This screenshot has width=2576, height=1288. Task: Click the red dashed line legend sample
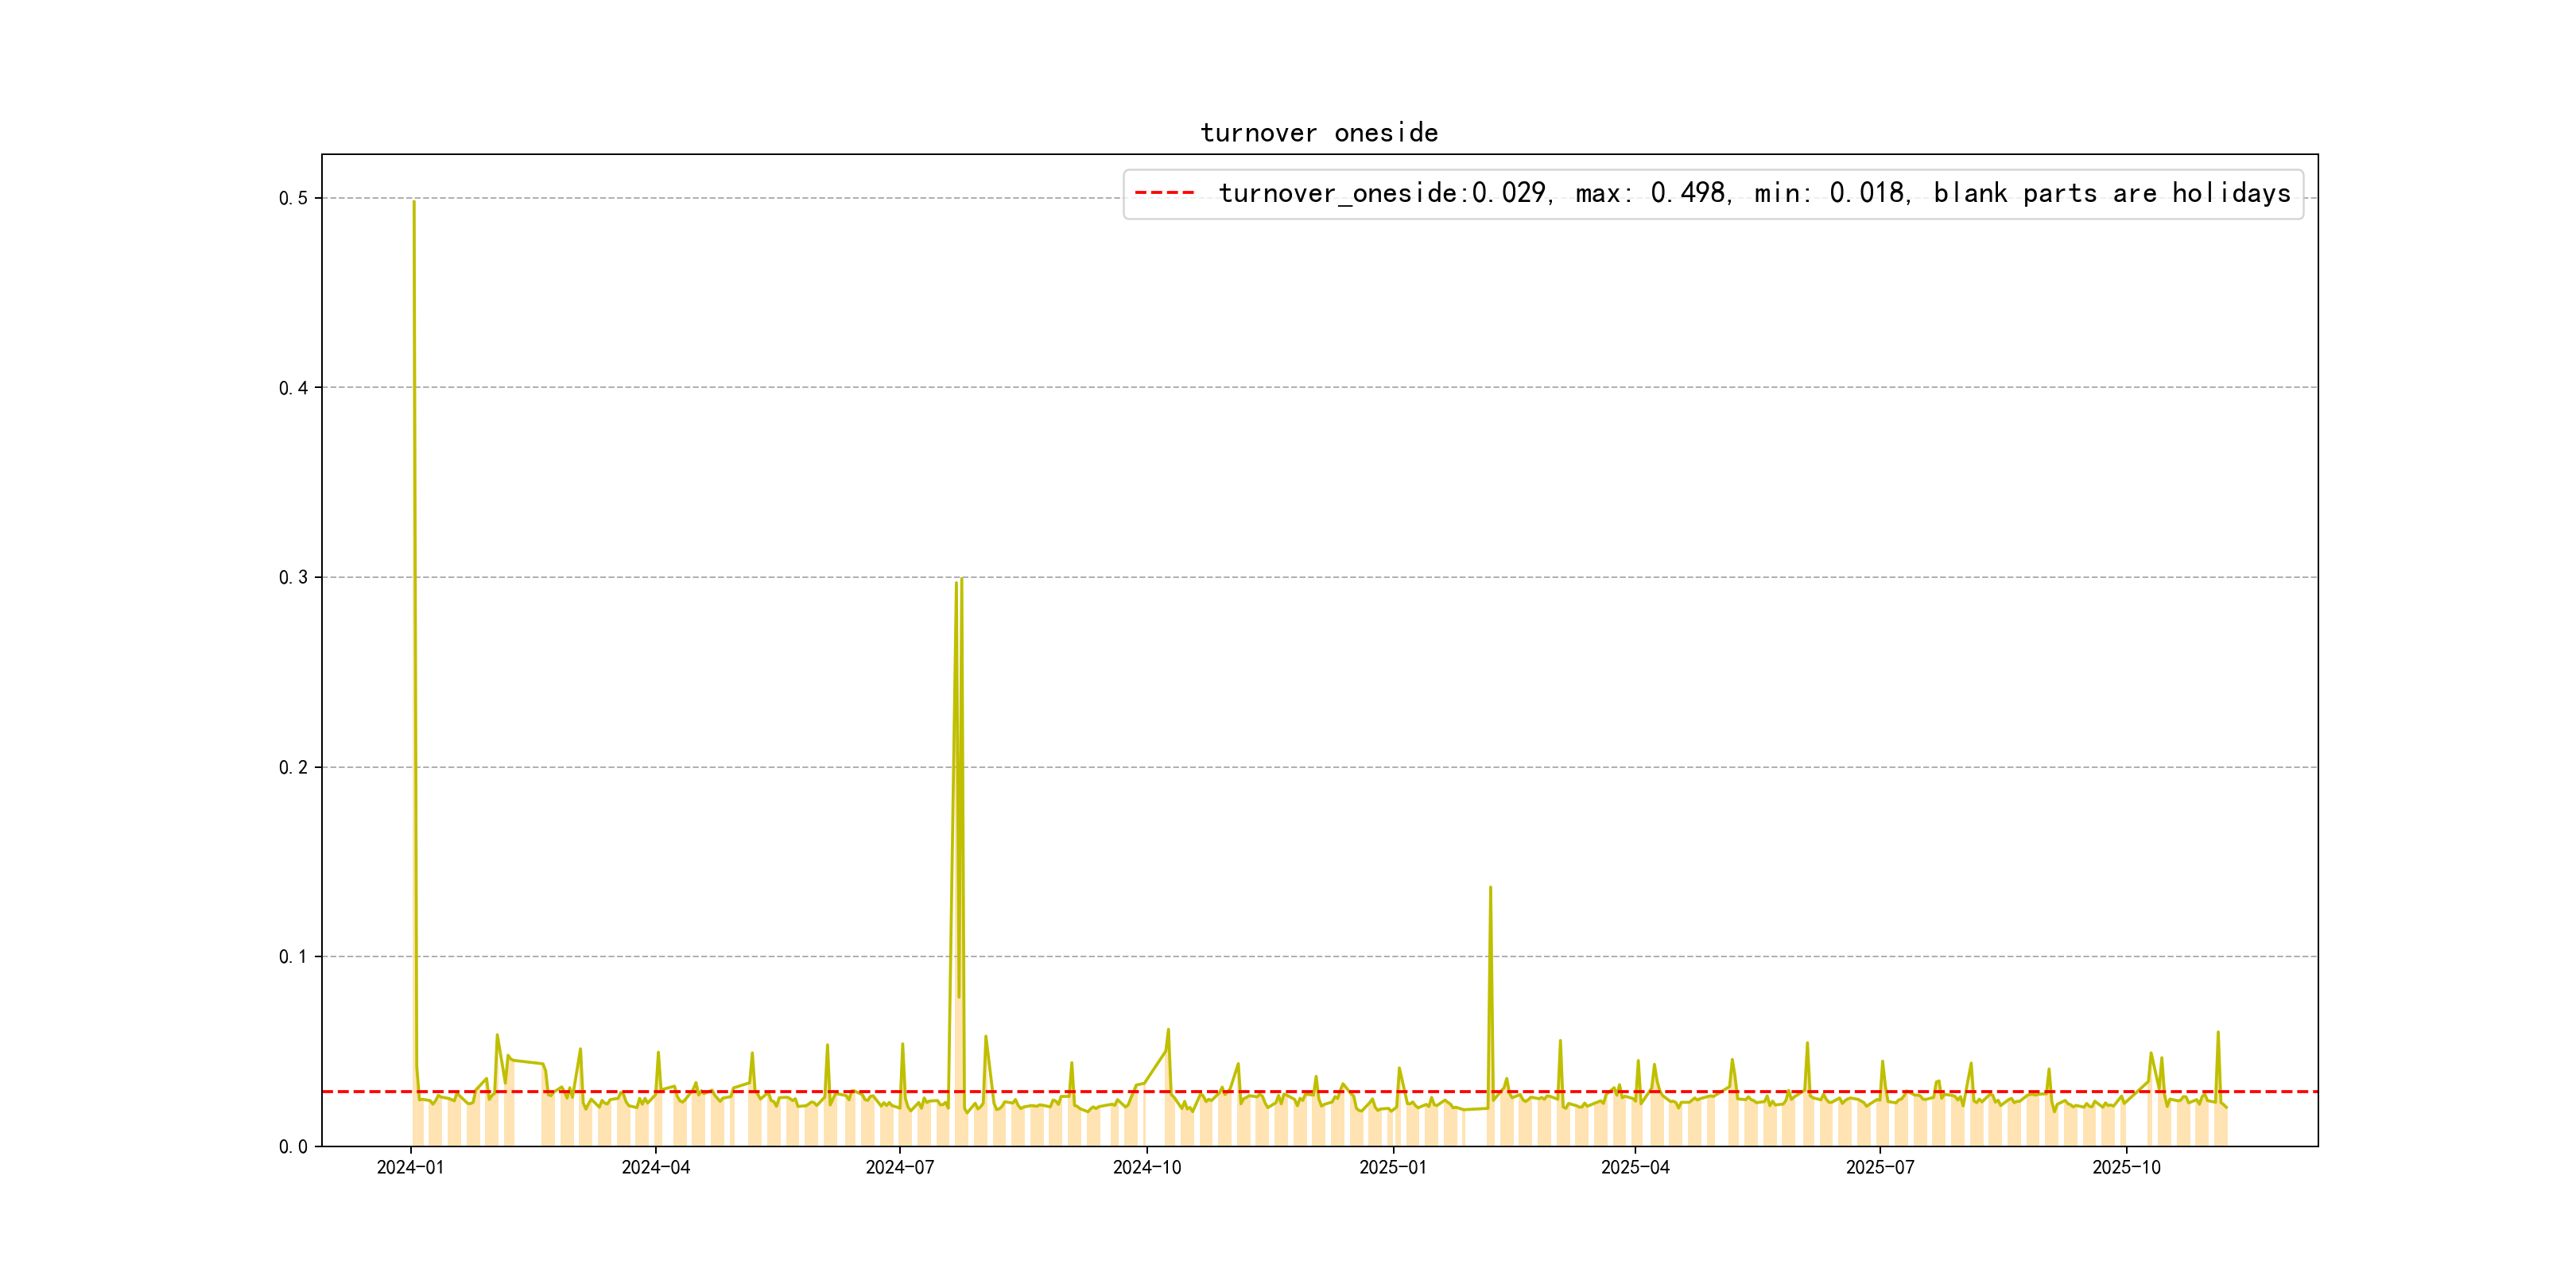1164,193
